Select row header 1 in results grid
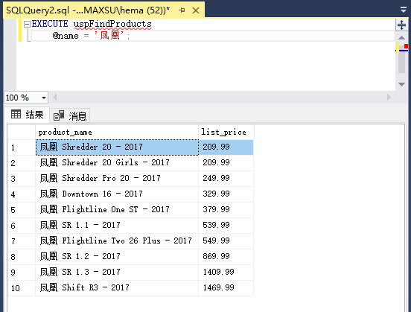The image size is (411, 312). click(22, 147)
